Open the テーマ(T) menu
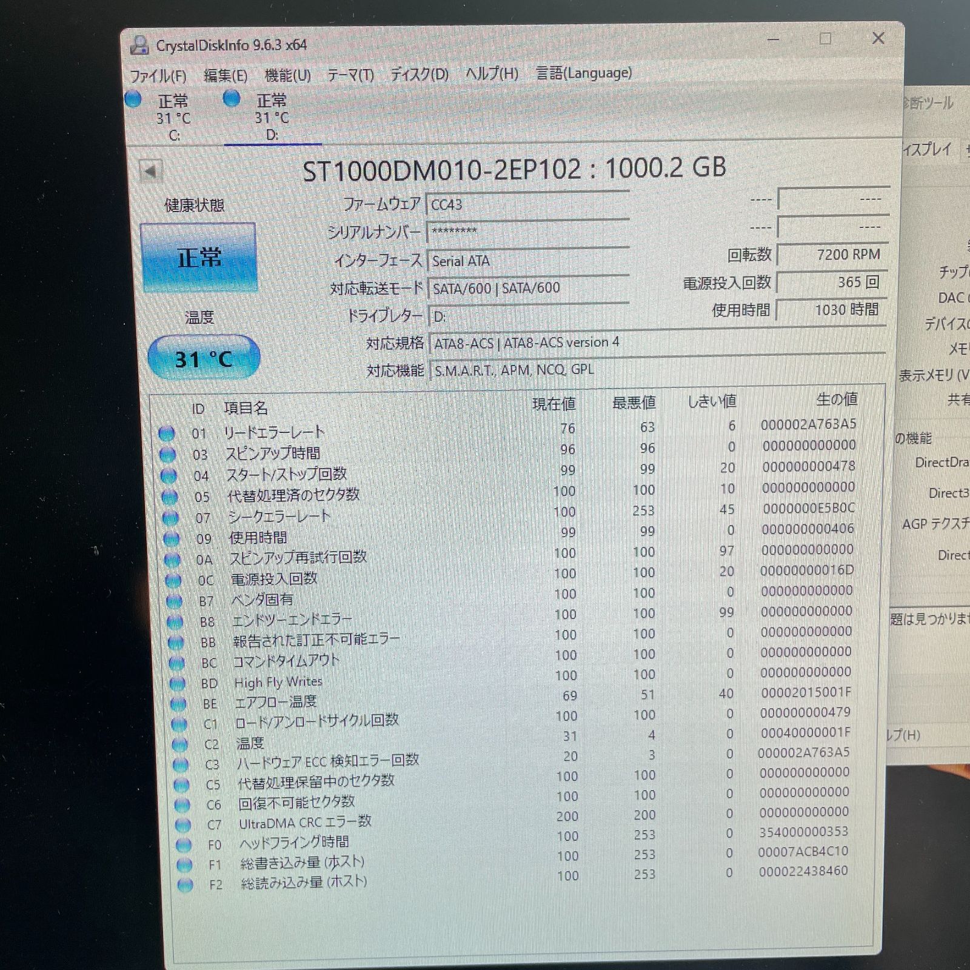Image resolution: width=970 pixels, height=970 pixels. tap(350, 75)
